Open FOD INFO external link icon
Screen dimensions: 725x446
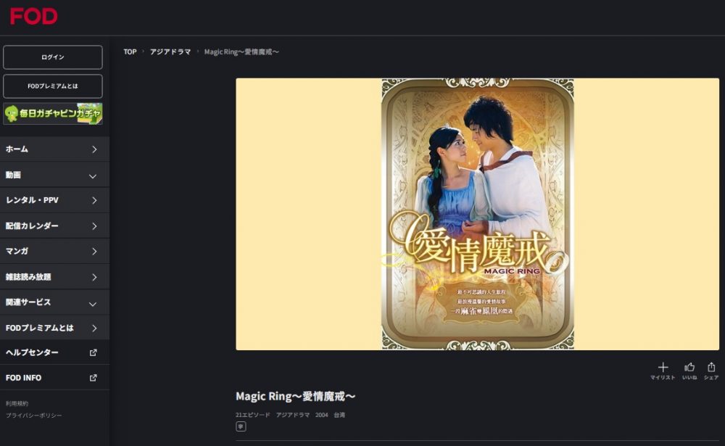[93, 378]
